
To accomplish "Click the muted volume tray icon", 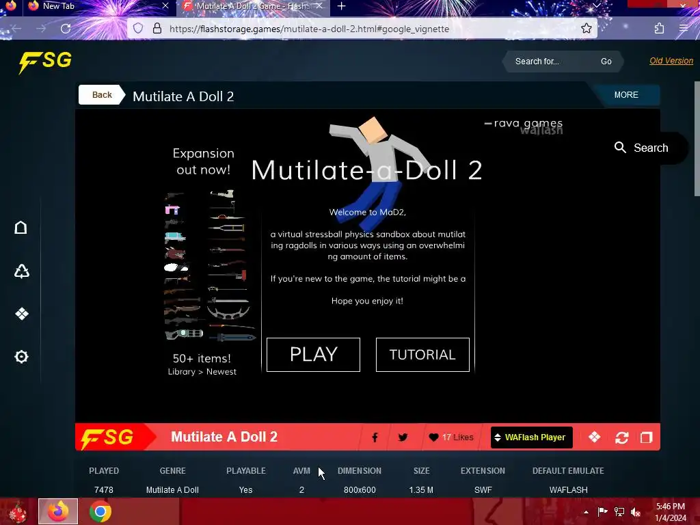I will [x=636, y=511].
